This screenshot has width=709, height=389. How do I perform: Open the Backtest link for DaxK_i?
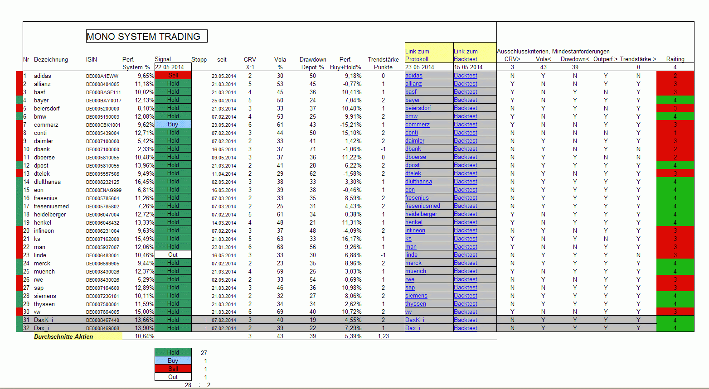pos(465,320)
